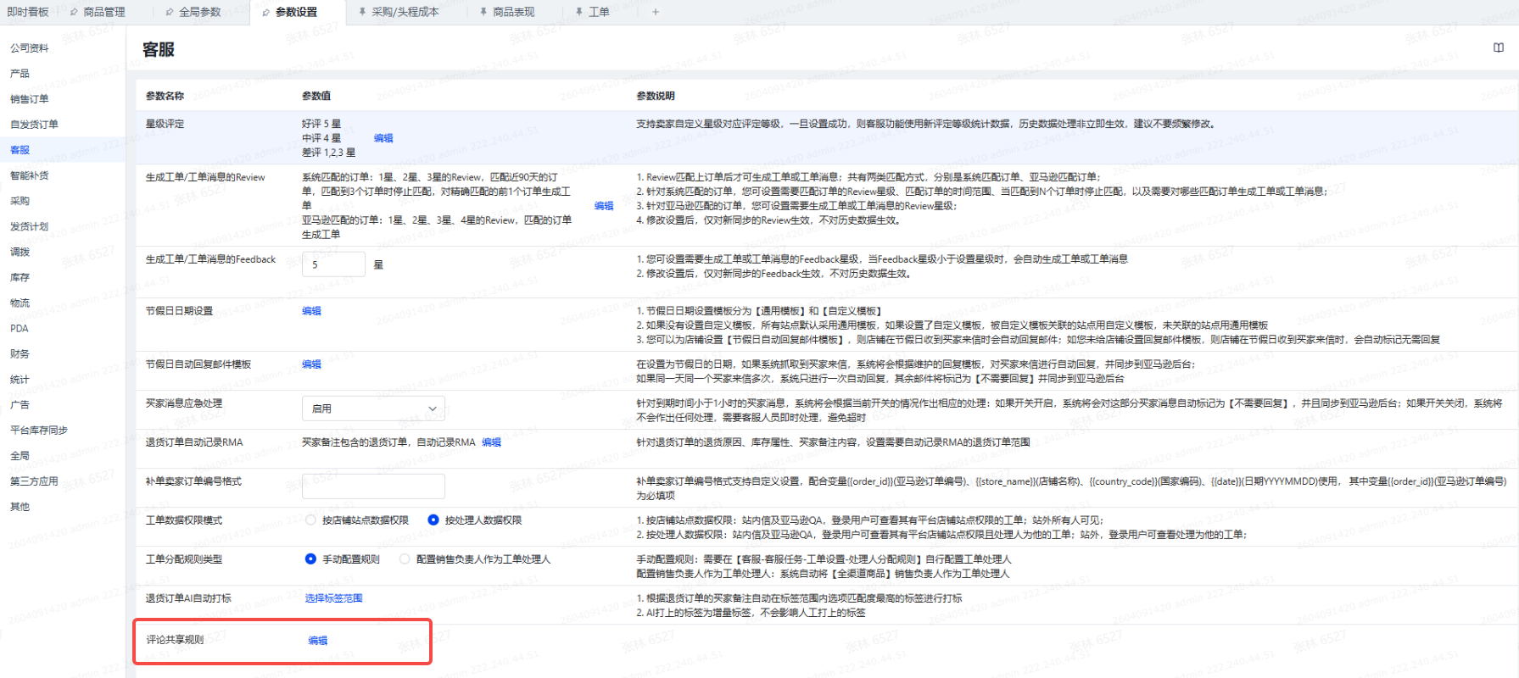1519x678 pixels.
Task: Open PDA in the sidebar
Action: coord(20,328)
